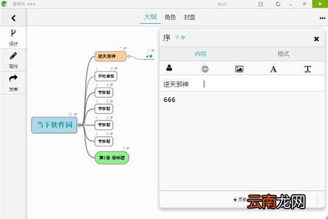The width and height of the screenshot is (328, 219).
Task: Collapse the circle beside 当下软件园 root node
Action: point(80,125)
